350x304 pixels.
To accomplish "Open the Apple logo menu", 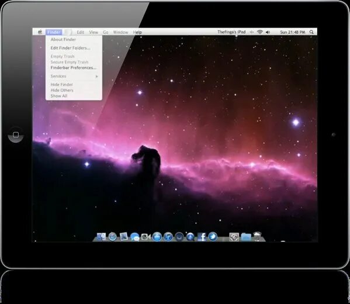I will pos(40,32).
